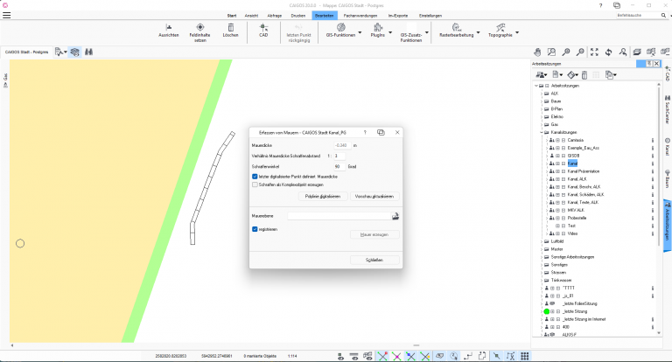
Task: Click the folder browse icon beside Mauerebene
Action: 395,216
